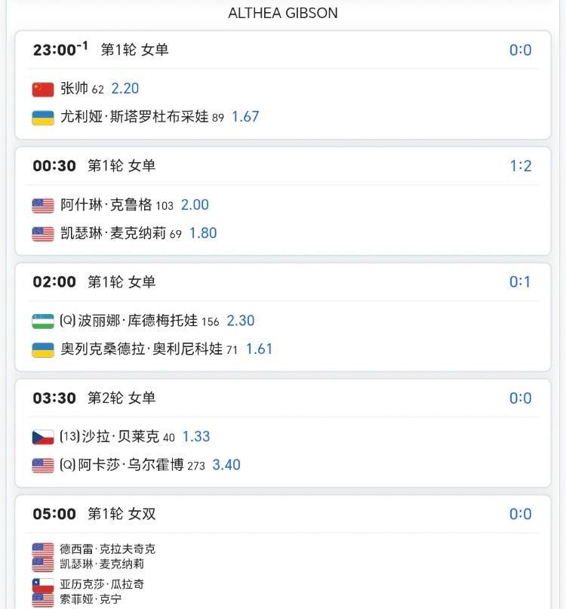
Task: Click Ukraine flag beside 尤利娅·斯塔罗杜布采娃
Action: [x=43, y=118]
